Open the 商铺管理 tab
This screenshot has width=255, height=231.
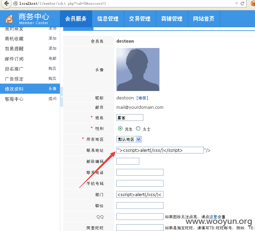[172, 19]
